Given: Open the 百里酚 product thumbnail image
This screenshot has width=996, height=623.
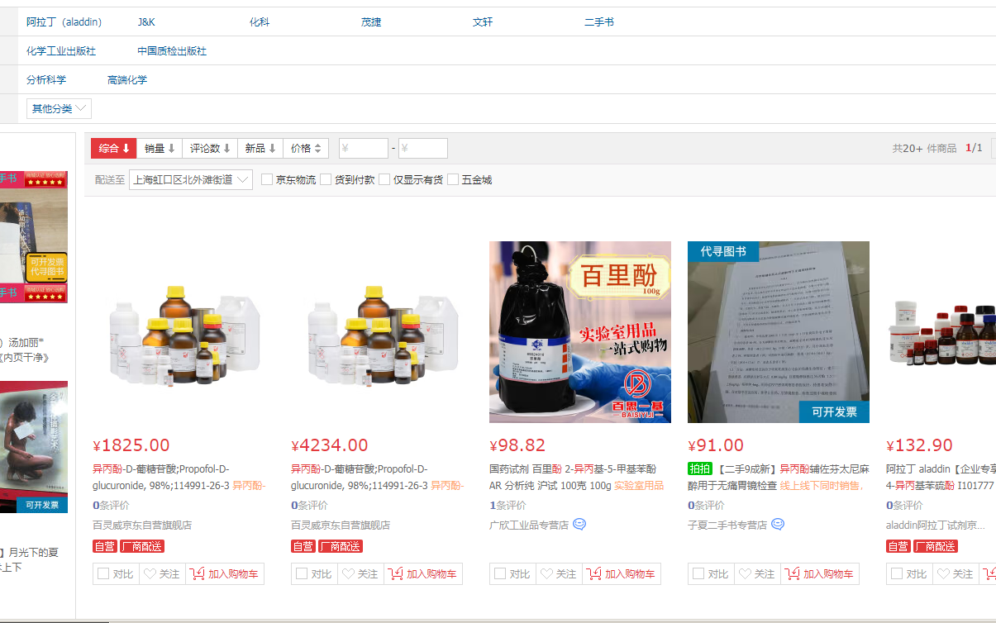Looking at the screenshot, I should 579,331.
